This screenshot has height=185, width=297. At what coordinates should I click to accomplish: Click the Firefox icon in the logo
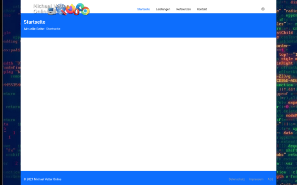coord(70,9)
